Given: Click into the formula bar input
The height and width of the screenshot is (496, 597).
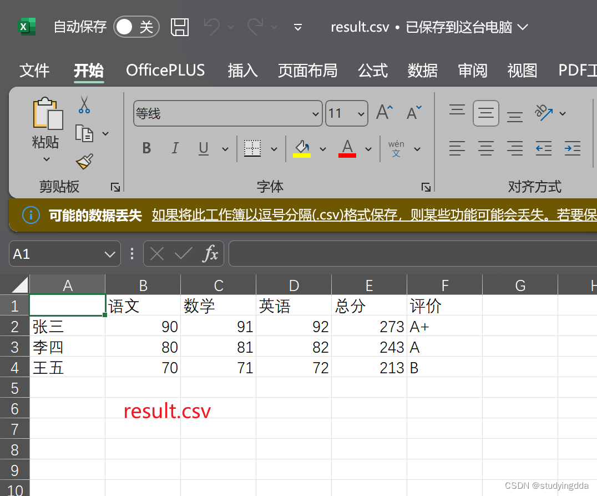Looking at the screenshot, I should [x=413, y=253].
